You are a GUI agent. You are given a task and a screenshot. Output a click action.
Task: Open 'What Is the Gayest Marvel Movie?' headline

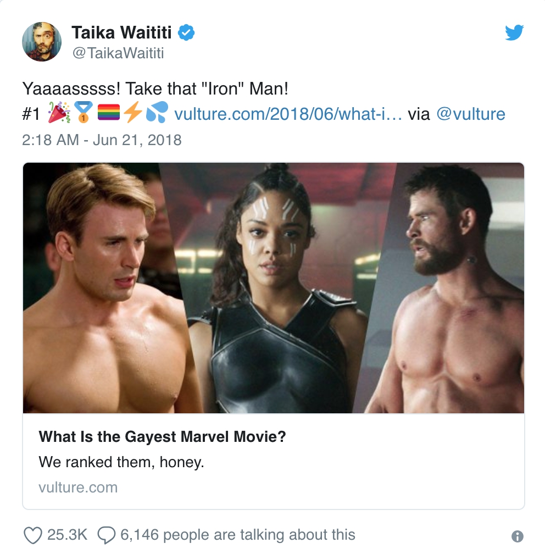click(x=163, y=437)
